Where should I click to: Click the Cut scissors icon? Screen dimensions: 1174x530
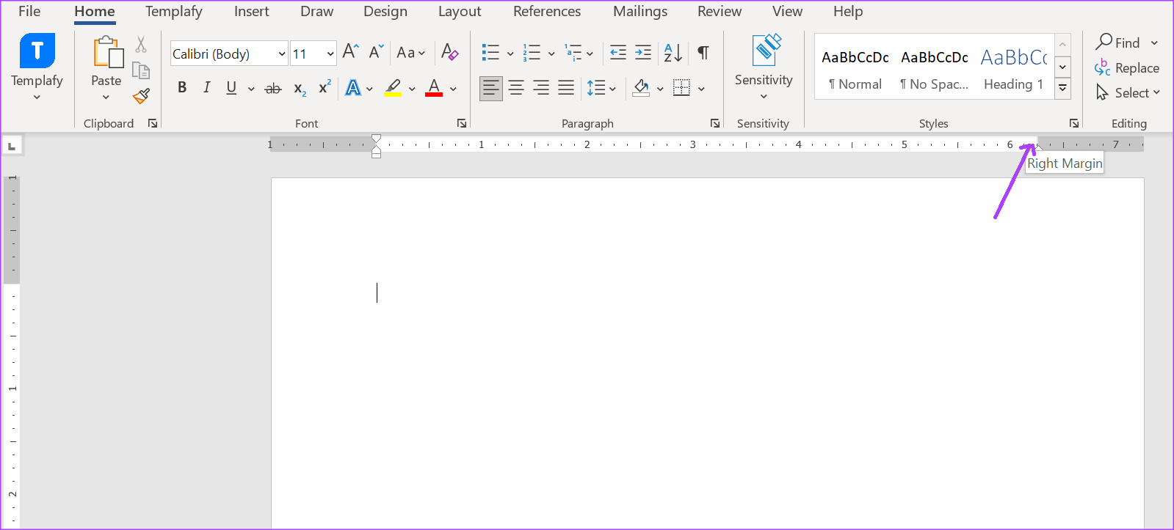141,45
